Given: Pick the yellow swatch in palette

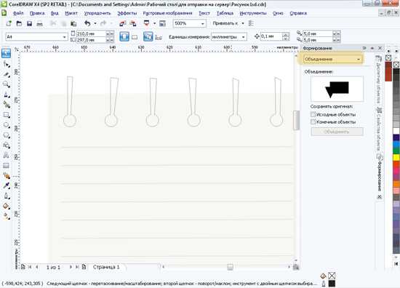Looking at the screenshot, I should (396, 157).
